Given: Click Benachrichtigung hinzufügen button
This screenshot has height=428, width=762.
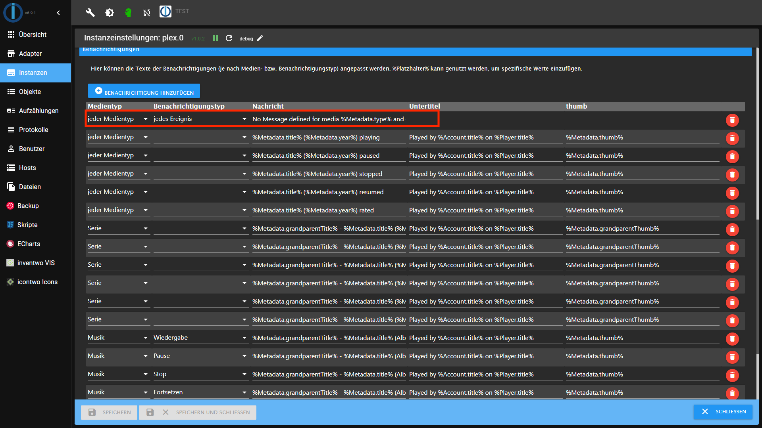Looking at the screenshot, I should coord(144,91).
